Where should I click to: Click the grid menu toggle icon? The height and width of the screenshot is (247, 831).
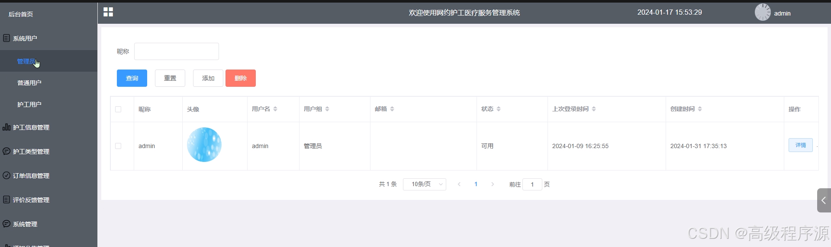(x=108, y=12)
